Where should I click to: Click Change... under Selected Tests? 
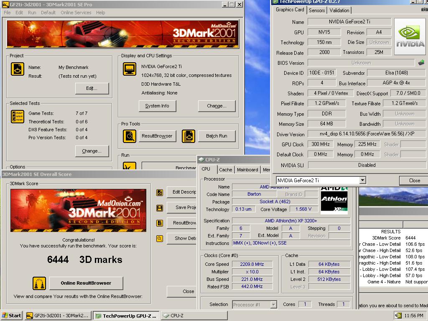pos(92,151)
